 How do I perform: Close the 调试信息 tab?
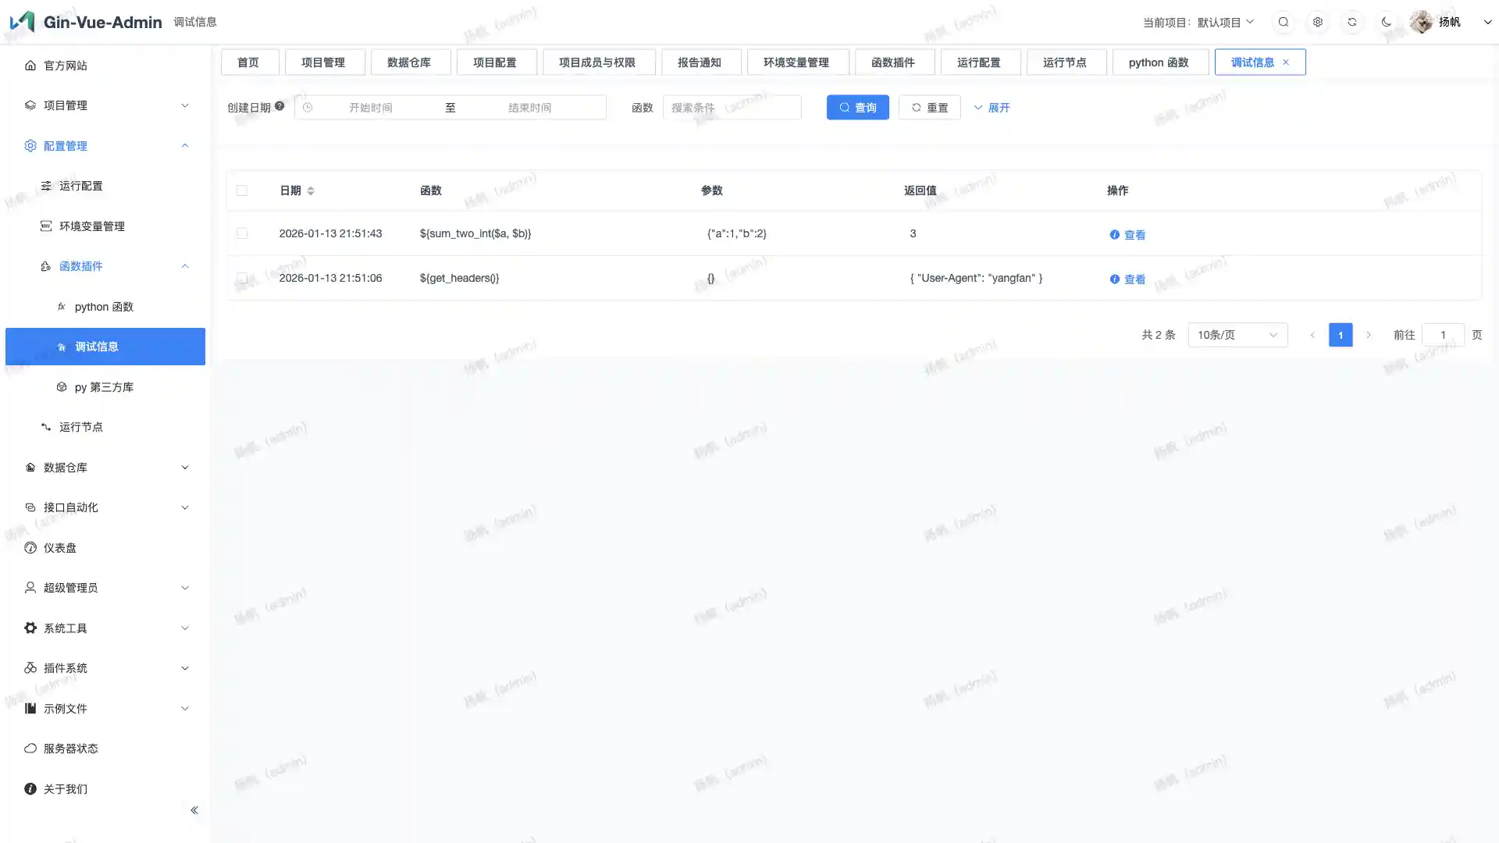click(x=1286, y=62)
